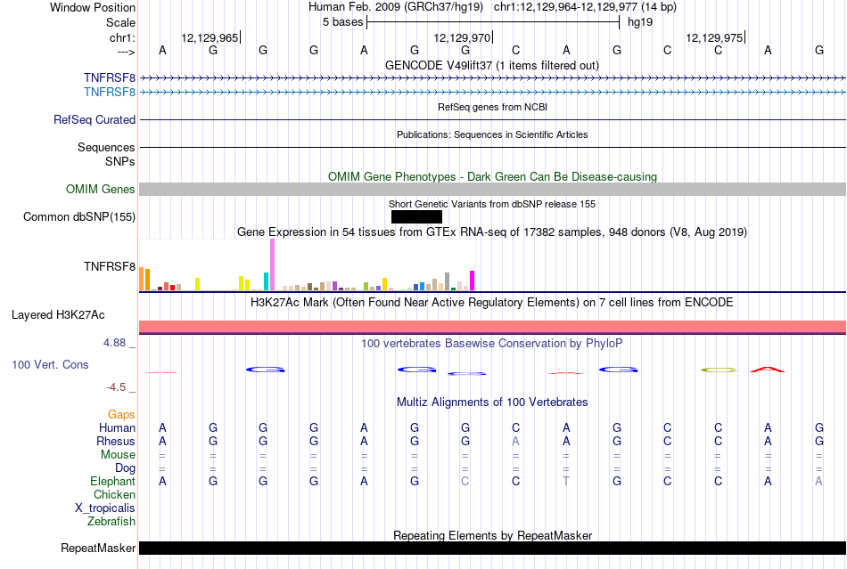The height and width of the screenshot is (569, 847).
Task: Click the black dbSNP variant item
Action: (416, 216)
